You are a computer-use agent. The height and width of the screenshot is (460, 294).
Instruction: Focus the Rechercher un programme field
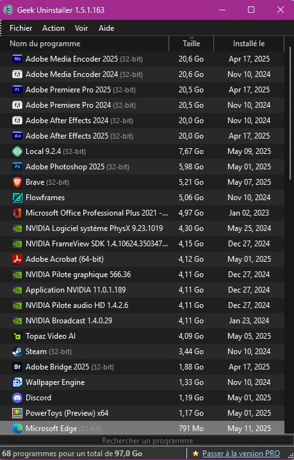(147, 441)
